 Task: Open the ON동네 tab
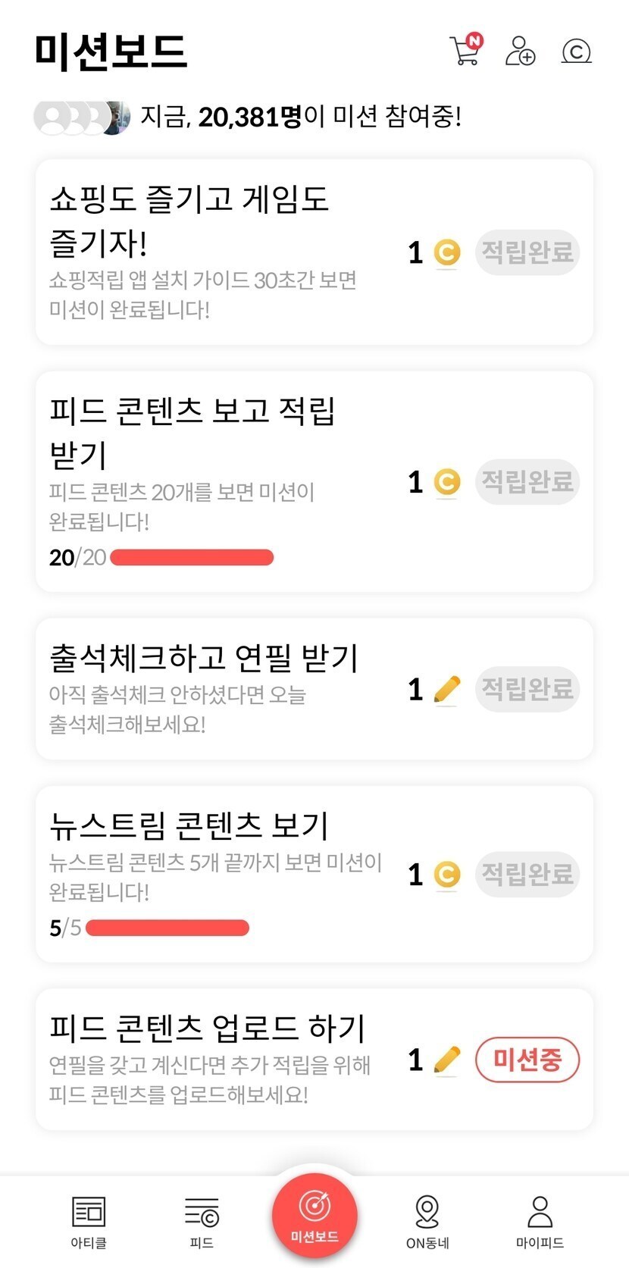click(427, 1221)
